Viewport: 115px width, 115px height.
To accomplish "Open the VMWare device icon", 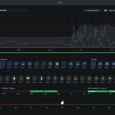I will (x=69, y=79).
